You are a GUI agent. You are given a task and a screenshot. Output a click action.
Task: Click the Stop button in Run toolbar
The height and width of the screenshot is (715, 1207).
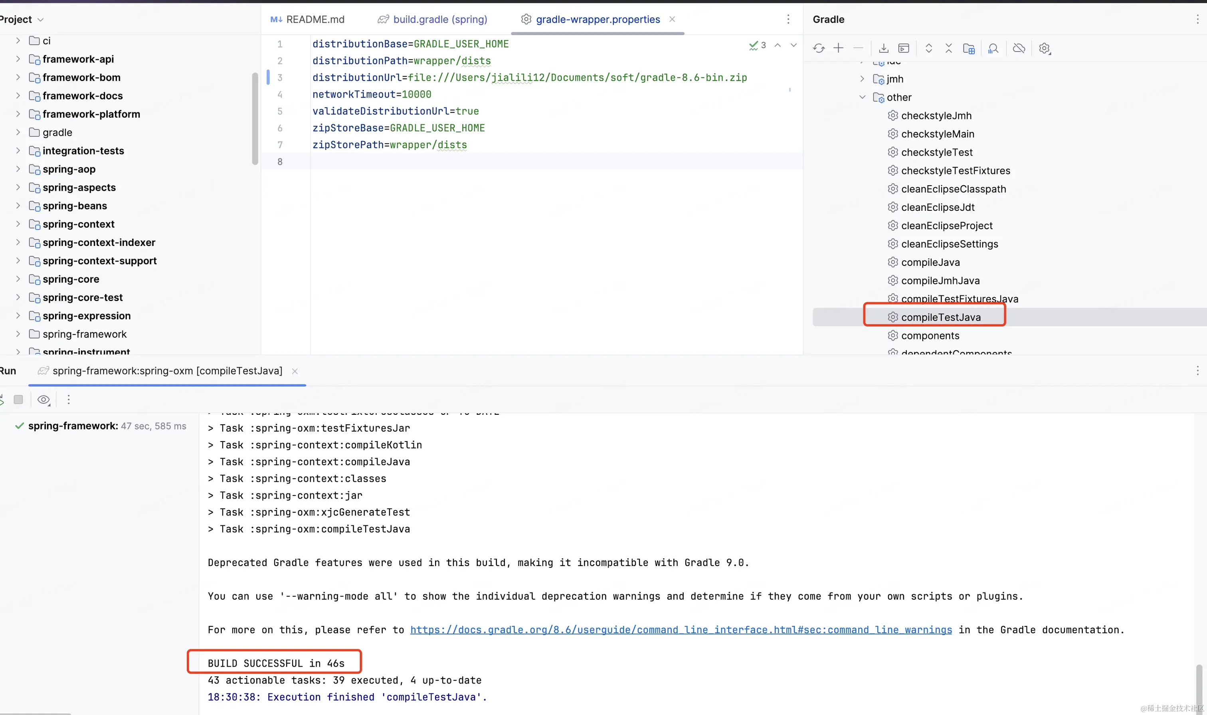[18, 400]
